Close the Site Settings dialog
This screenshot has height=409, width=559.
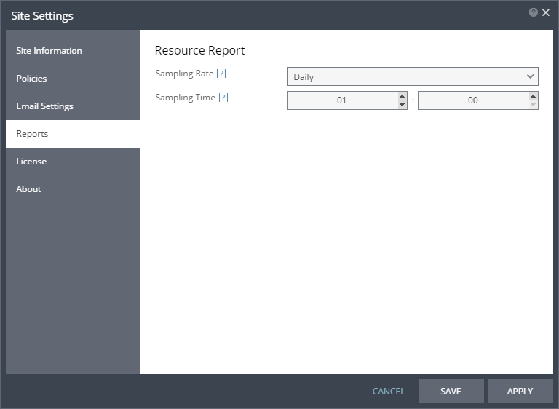(546, 12)
